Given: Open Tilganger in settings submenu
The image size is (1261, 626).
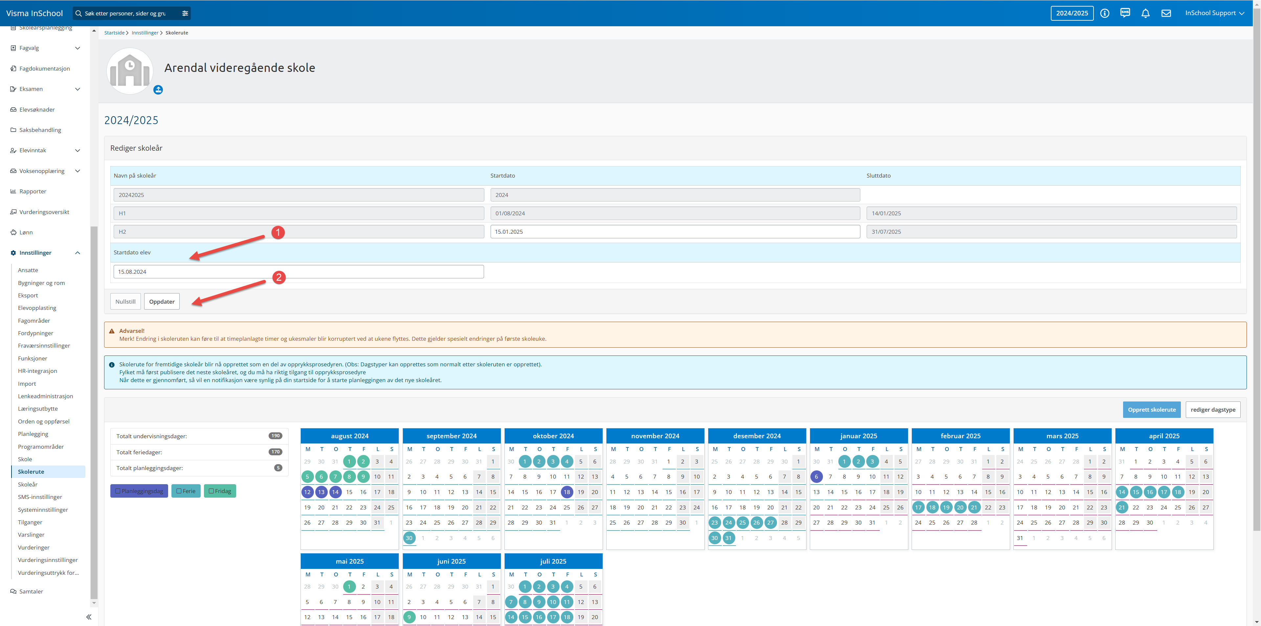Looking at the screenshot, I should coord(30,522).
